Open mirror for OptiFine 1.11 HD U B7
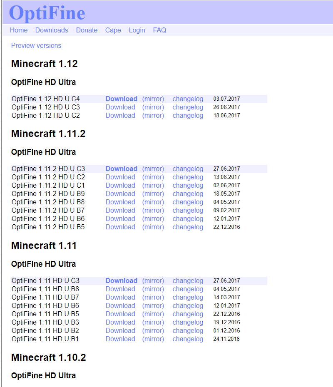The height and width of the screenshot is (387, 333). (153, 298)
